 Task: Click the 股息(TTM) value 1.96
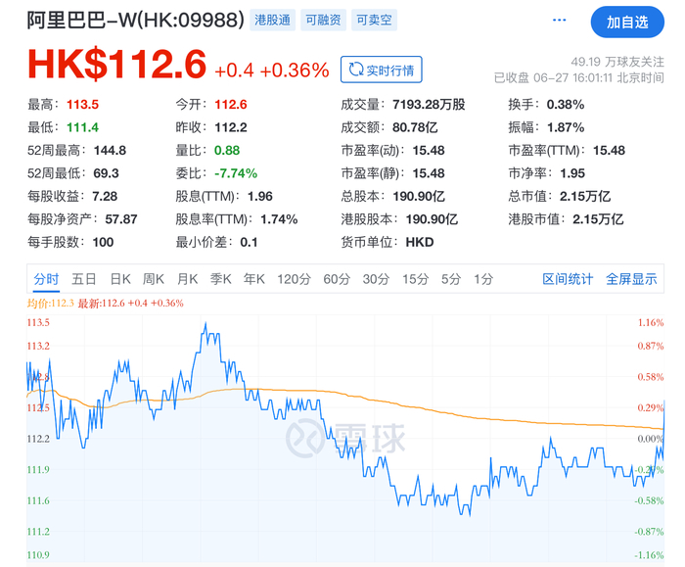(x=260, y=196)
